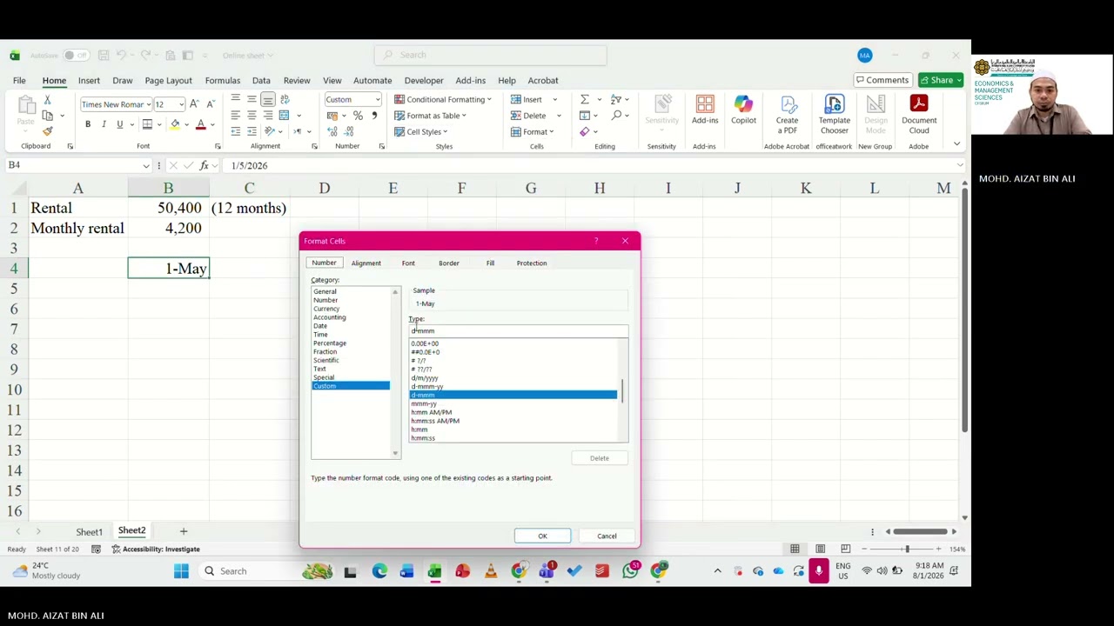The height and width of the screenshot is (626, 1114).
Task: Expand the Cell Styles menu
Action: coord(421,131)
